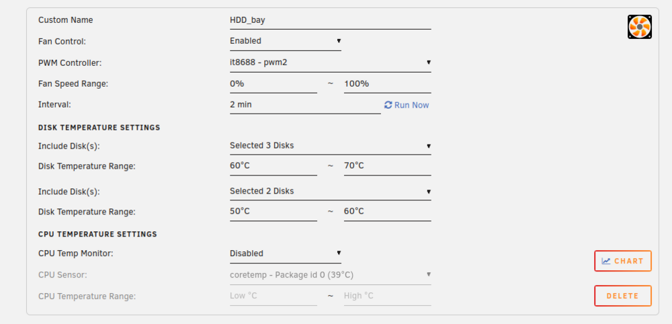Click the CHART button
Viewport: 672px width, 324px height.
coord(623,261)
